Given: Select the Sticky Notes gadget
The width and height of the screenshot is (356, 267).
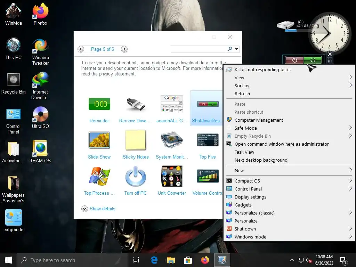Looking at the screenshot, I should coord(136,145).
